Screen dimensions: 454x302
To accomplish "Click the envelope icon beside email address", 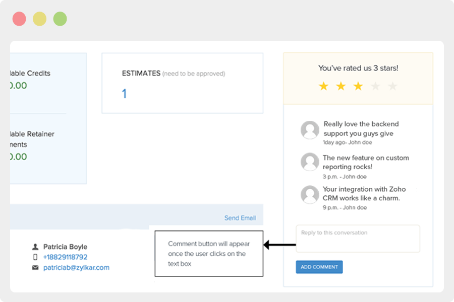I will point(35,268).
